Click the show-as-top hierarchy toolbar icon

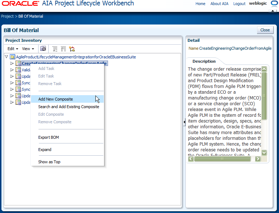click(72, 49)
